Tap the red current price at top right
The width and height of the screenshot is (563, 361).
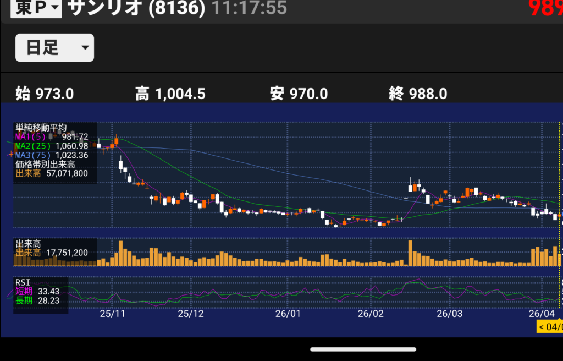coord(545,9)
